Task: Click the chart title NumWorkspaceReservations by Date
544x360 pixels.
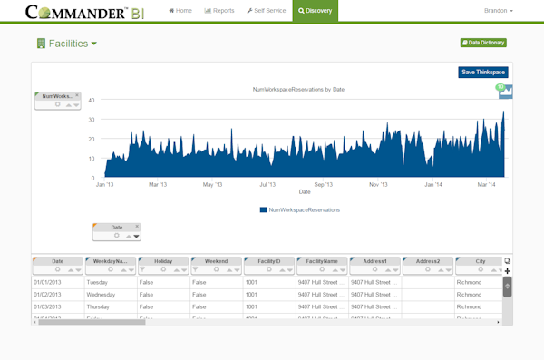Action: [298, 90]
